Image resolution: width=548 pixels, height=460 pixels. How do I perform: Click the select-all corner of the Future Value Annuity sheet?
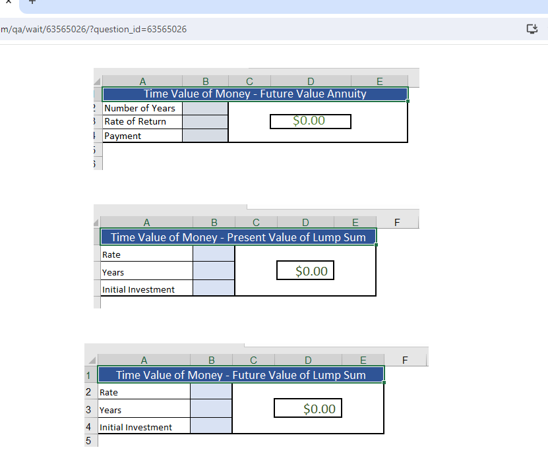click(98, 80)
